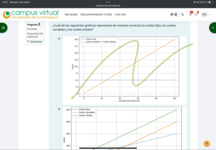Click the 'Cantidad de Producción' axis label

(129, 101)
